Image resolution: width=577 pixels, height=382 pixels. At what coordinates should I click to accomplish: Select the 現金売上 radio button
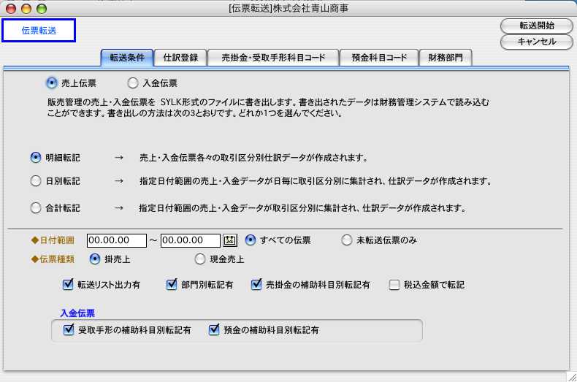pyautogui.click(x=200, y=259)
